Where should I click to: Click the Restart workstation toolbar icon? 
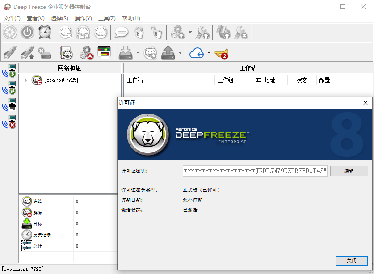[x=10, y=32]
